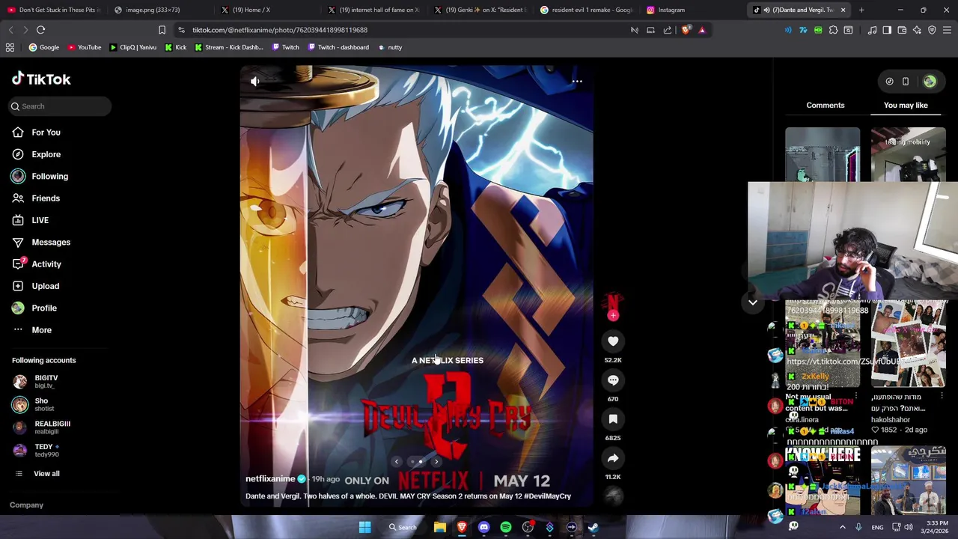Viewport: 958px width, 539px height.
Task: Open the Windows Start menu
Action: [364, 527]
